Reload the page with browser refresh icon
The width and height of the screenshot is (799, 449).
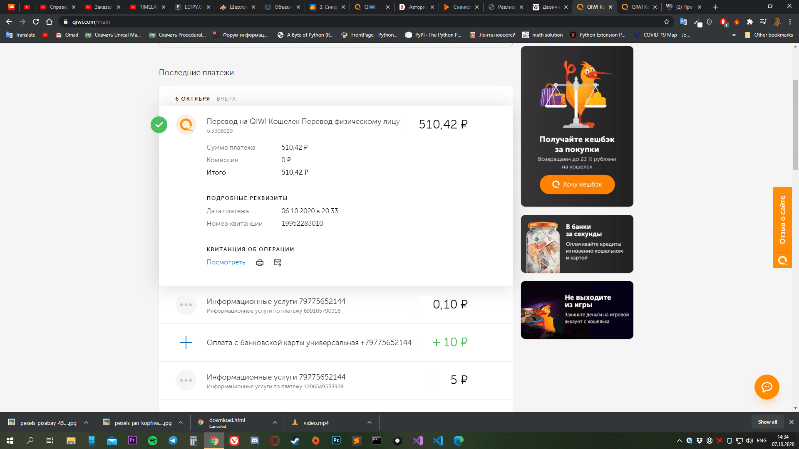pyautogui.click(x=36, y=22)
